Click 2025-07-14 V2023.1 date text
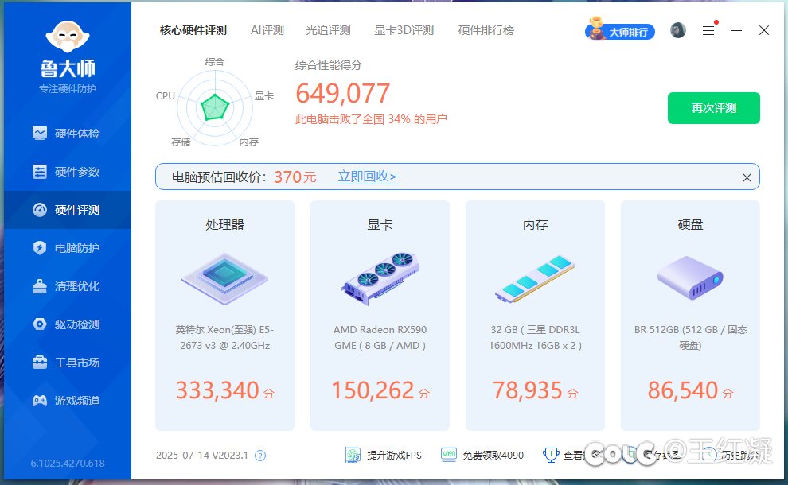Viewport: 788px width, 485px height. click(x=202, y=456)
